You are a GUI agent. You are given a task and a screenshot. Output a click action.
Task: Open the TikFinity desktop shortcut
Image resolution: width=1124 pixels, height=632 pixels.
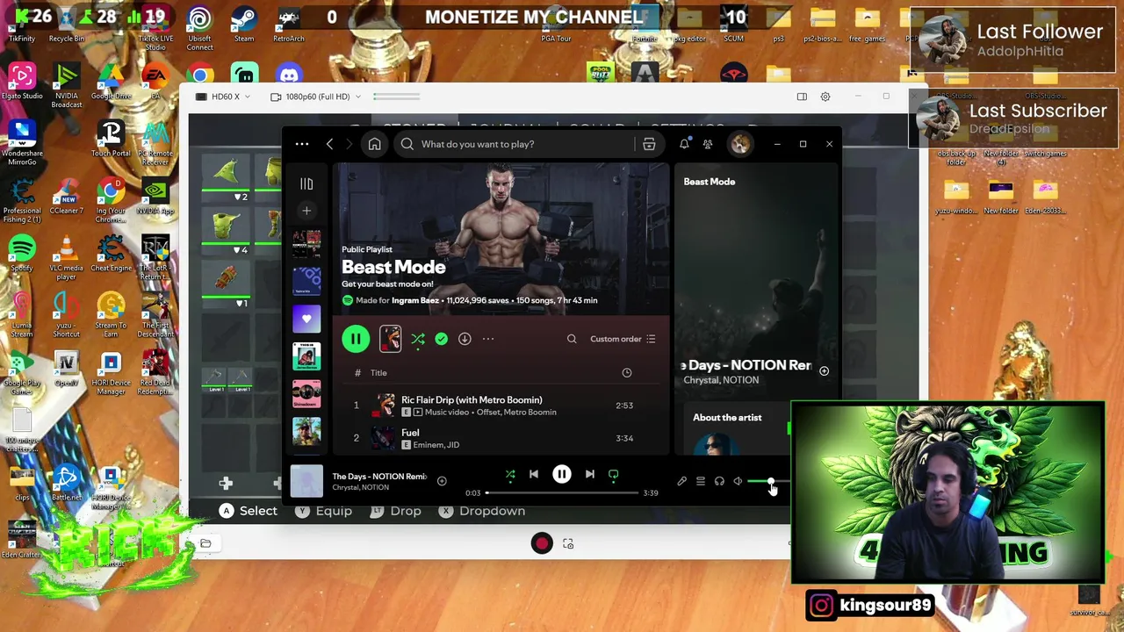click(x=22, y=25)
